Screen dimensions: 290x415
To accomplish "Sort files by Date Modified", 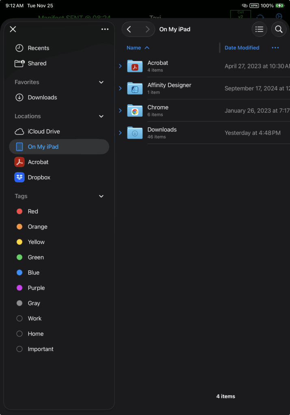I will click(x=242, y=48).
